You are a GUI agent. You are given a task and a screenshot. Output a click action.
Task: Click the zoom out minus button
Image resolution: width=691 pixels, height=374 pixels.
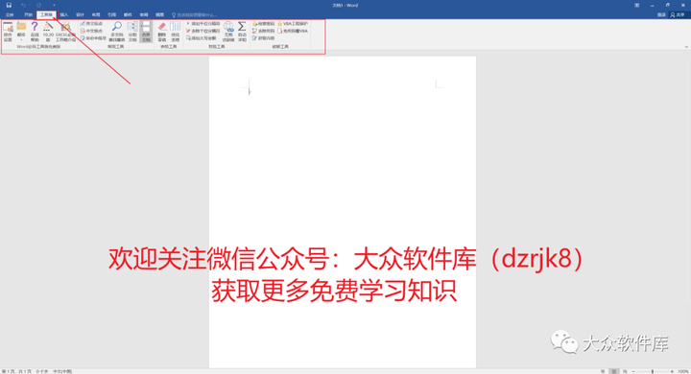(632, 371)
